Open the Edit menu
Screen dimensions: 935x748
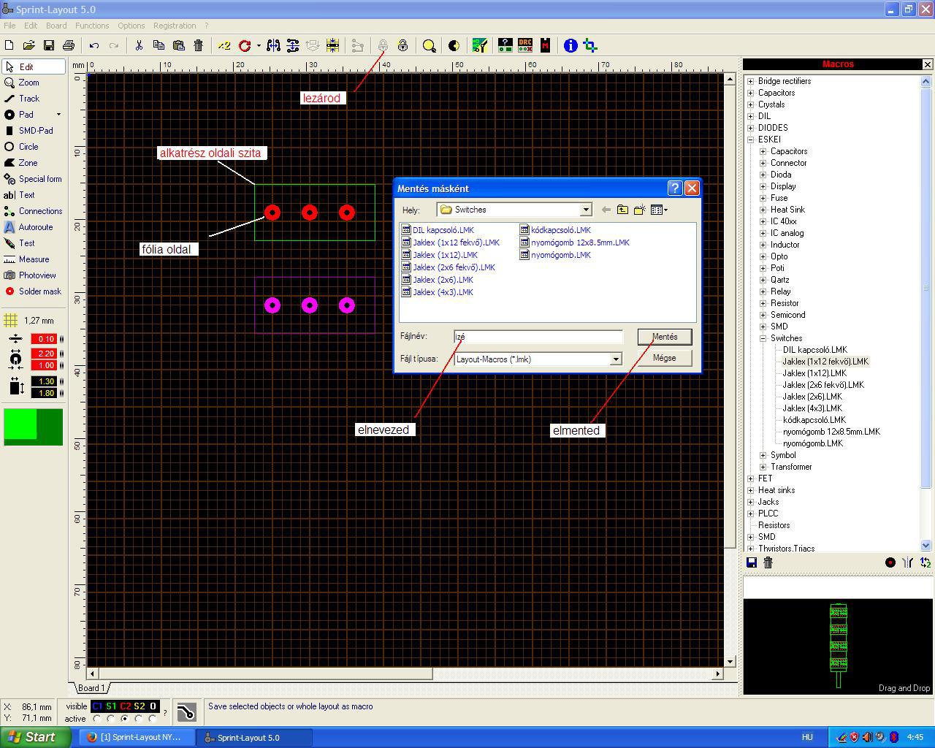(x=30, y=26)
